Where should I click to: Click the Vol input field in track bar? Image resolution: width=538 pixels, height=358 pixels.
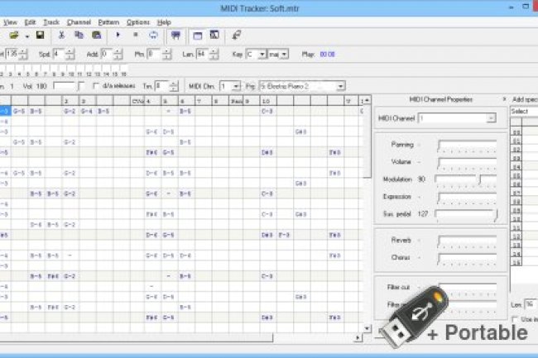pos(64,86)
